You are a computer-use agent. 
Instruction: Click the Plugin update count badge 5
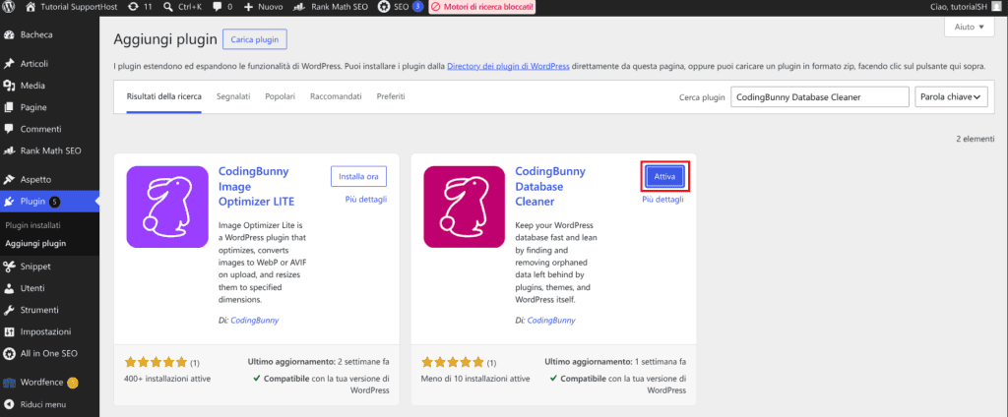tap(55, 202)
